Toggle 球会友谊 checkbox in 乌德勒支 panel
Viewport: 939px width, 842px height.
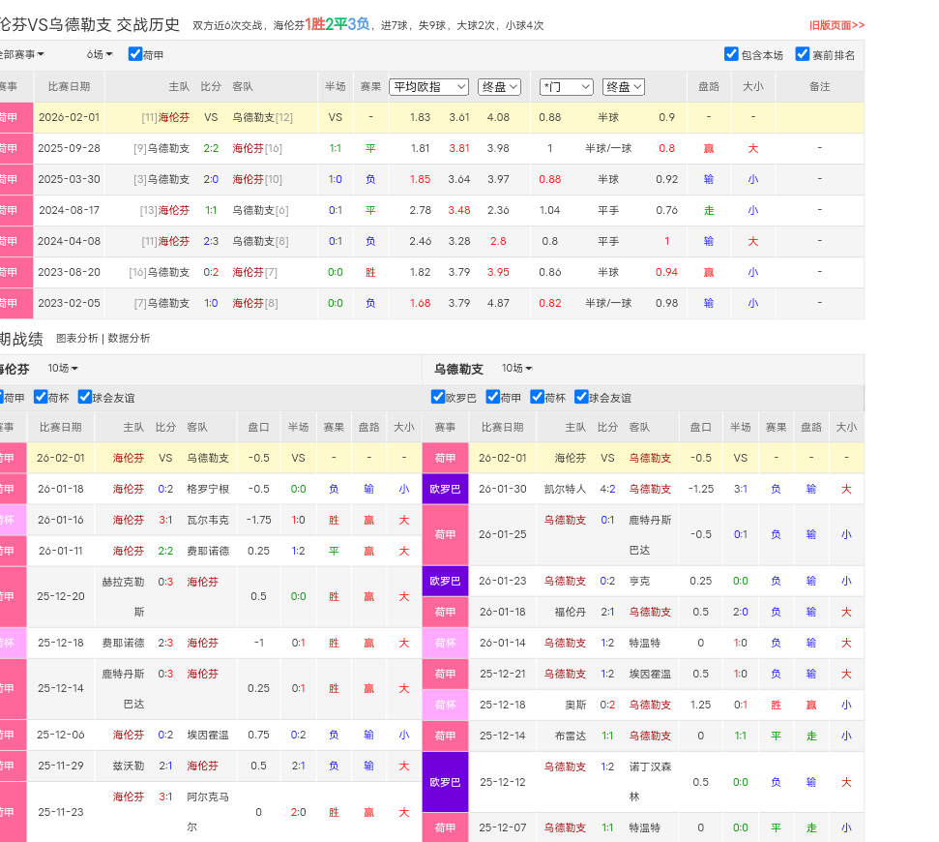tap(581, 397)
